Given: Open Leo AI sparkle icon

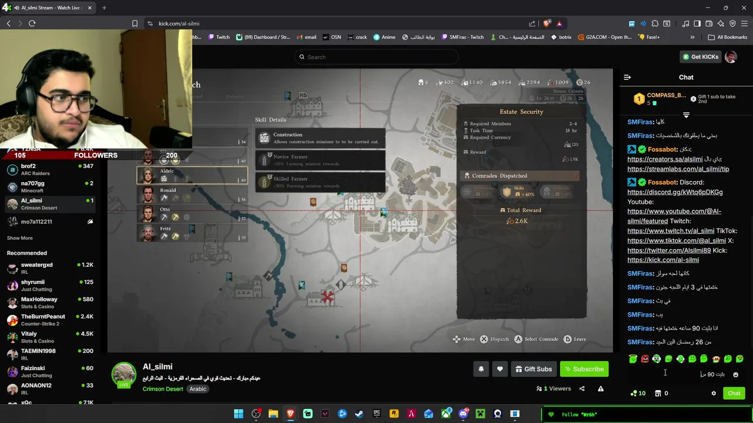Looking at the screenshot, I should point(721,23).
